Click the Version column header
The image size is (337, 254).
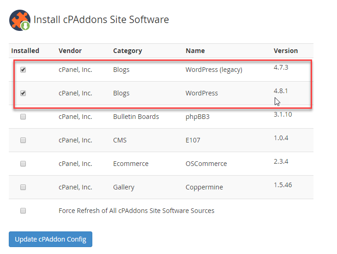286,51
